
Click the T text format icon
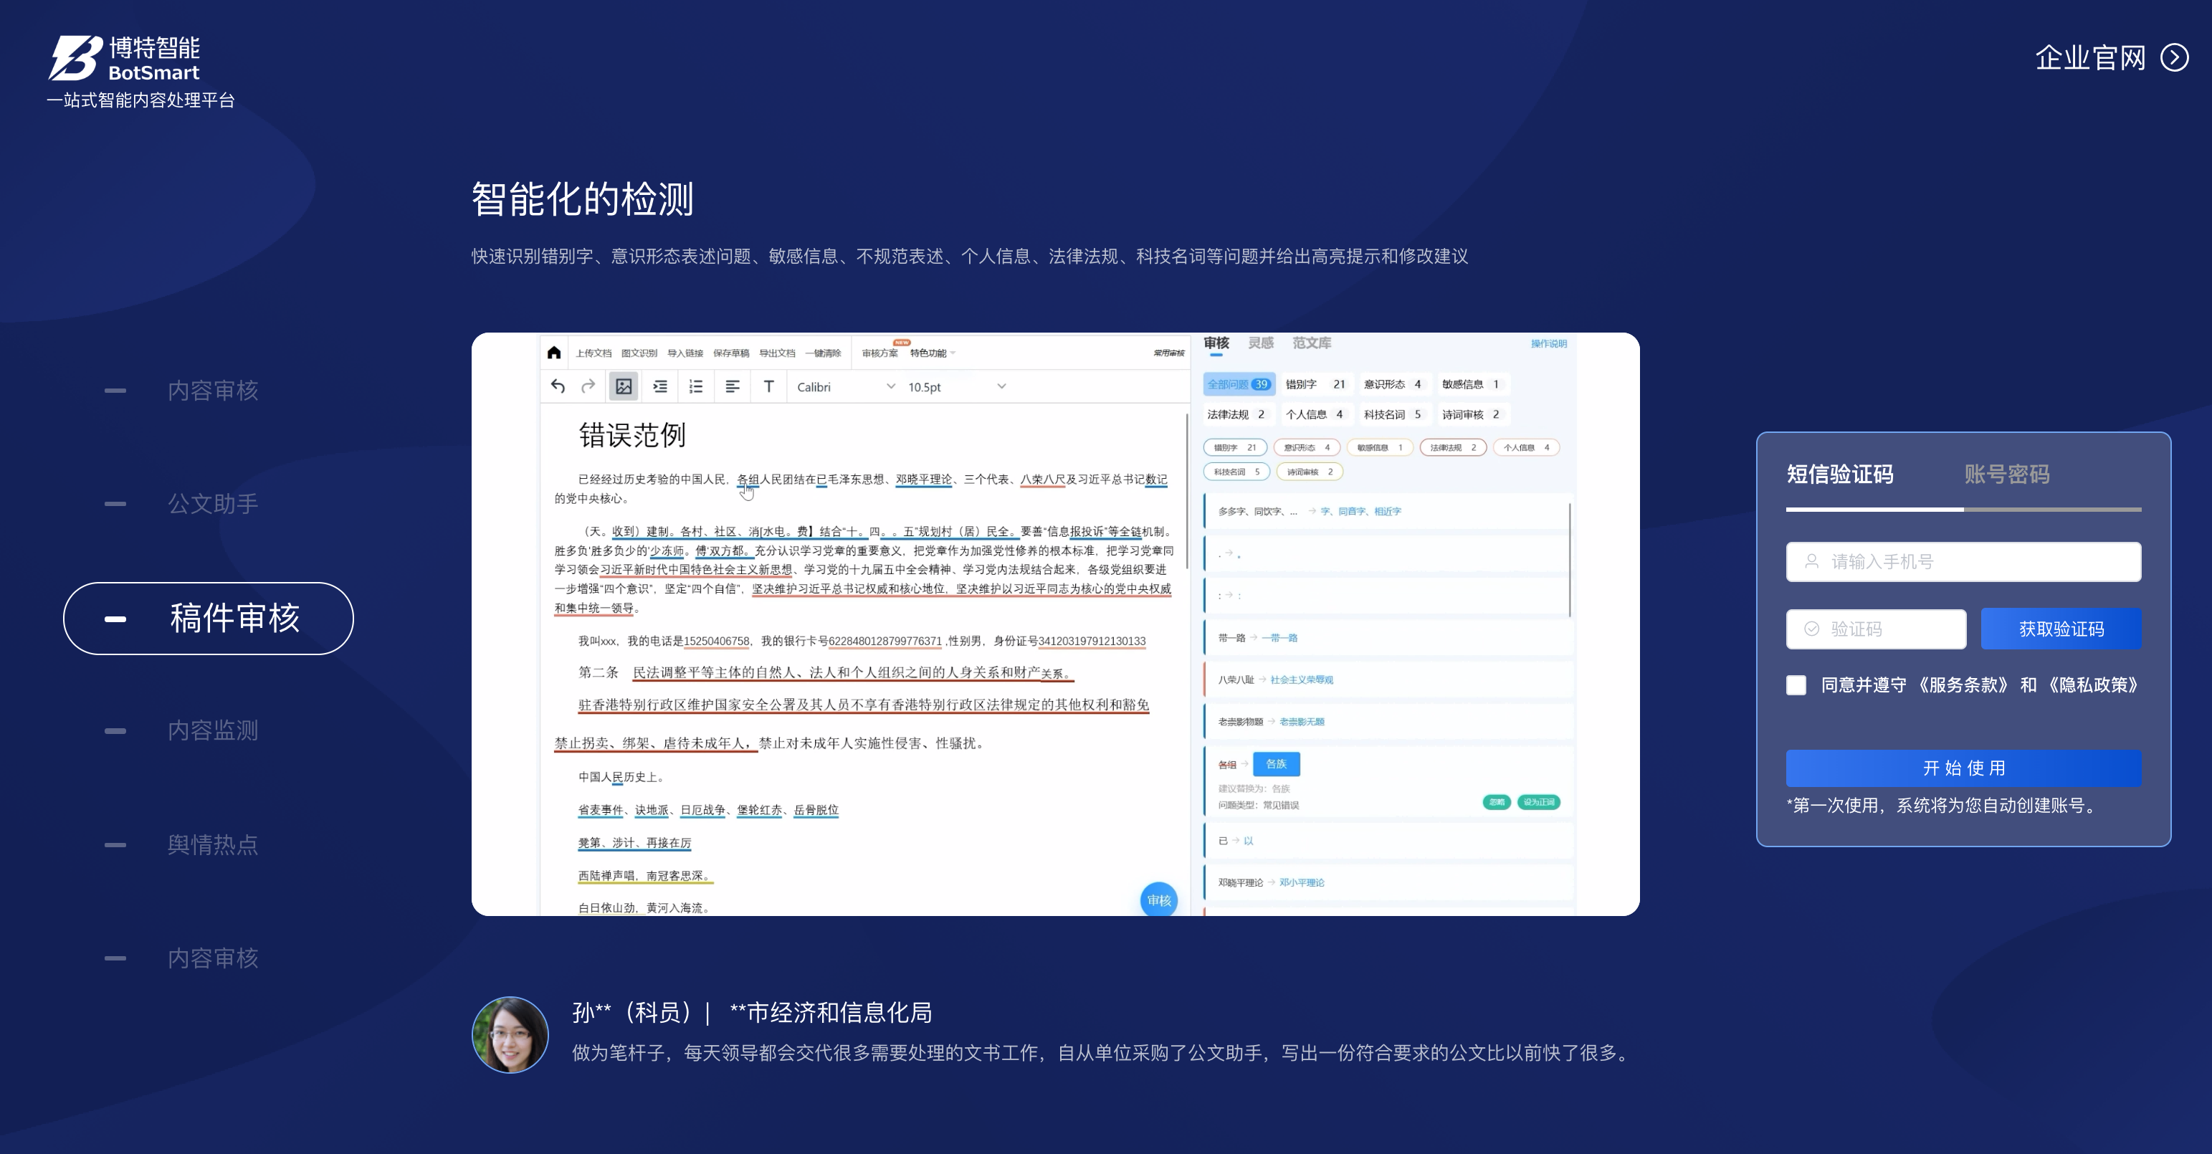click(x=768, y=386)
